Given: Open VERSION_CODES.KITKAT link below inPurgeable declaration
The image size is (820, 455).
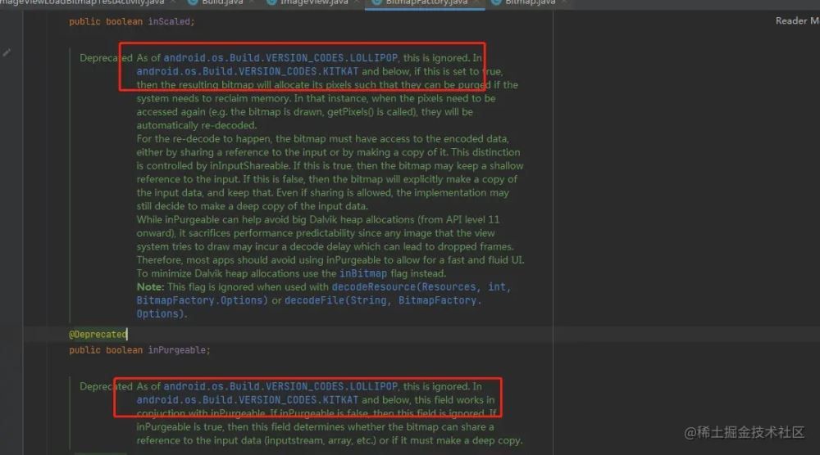Looking at the screenshot, I should [x=248, y=400].
